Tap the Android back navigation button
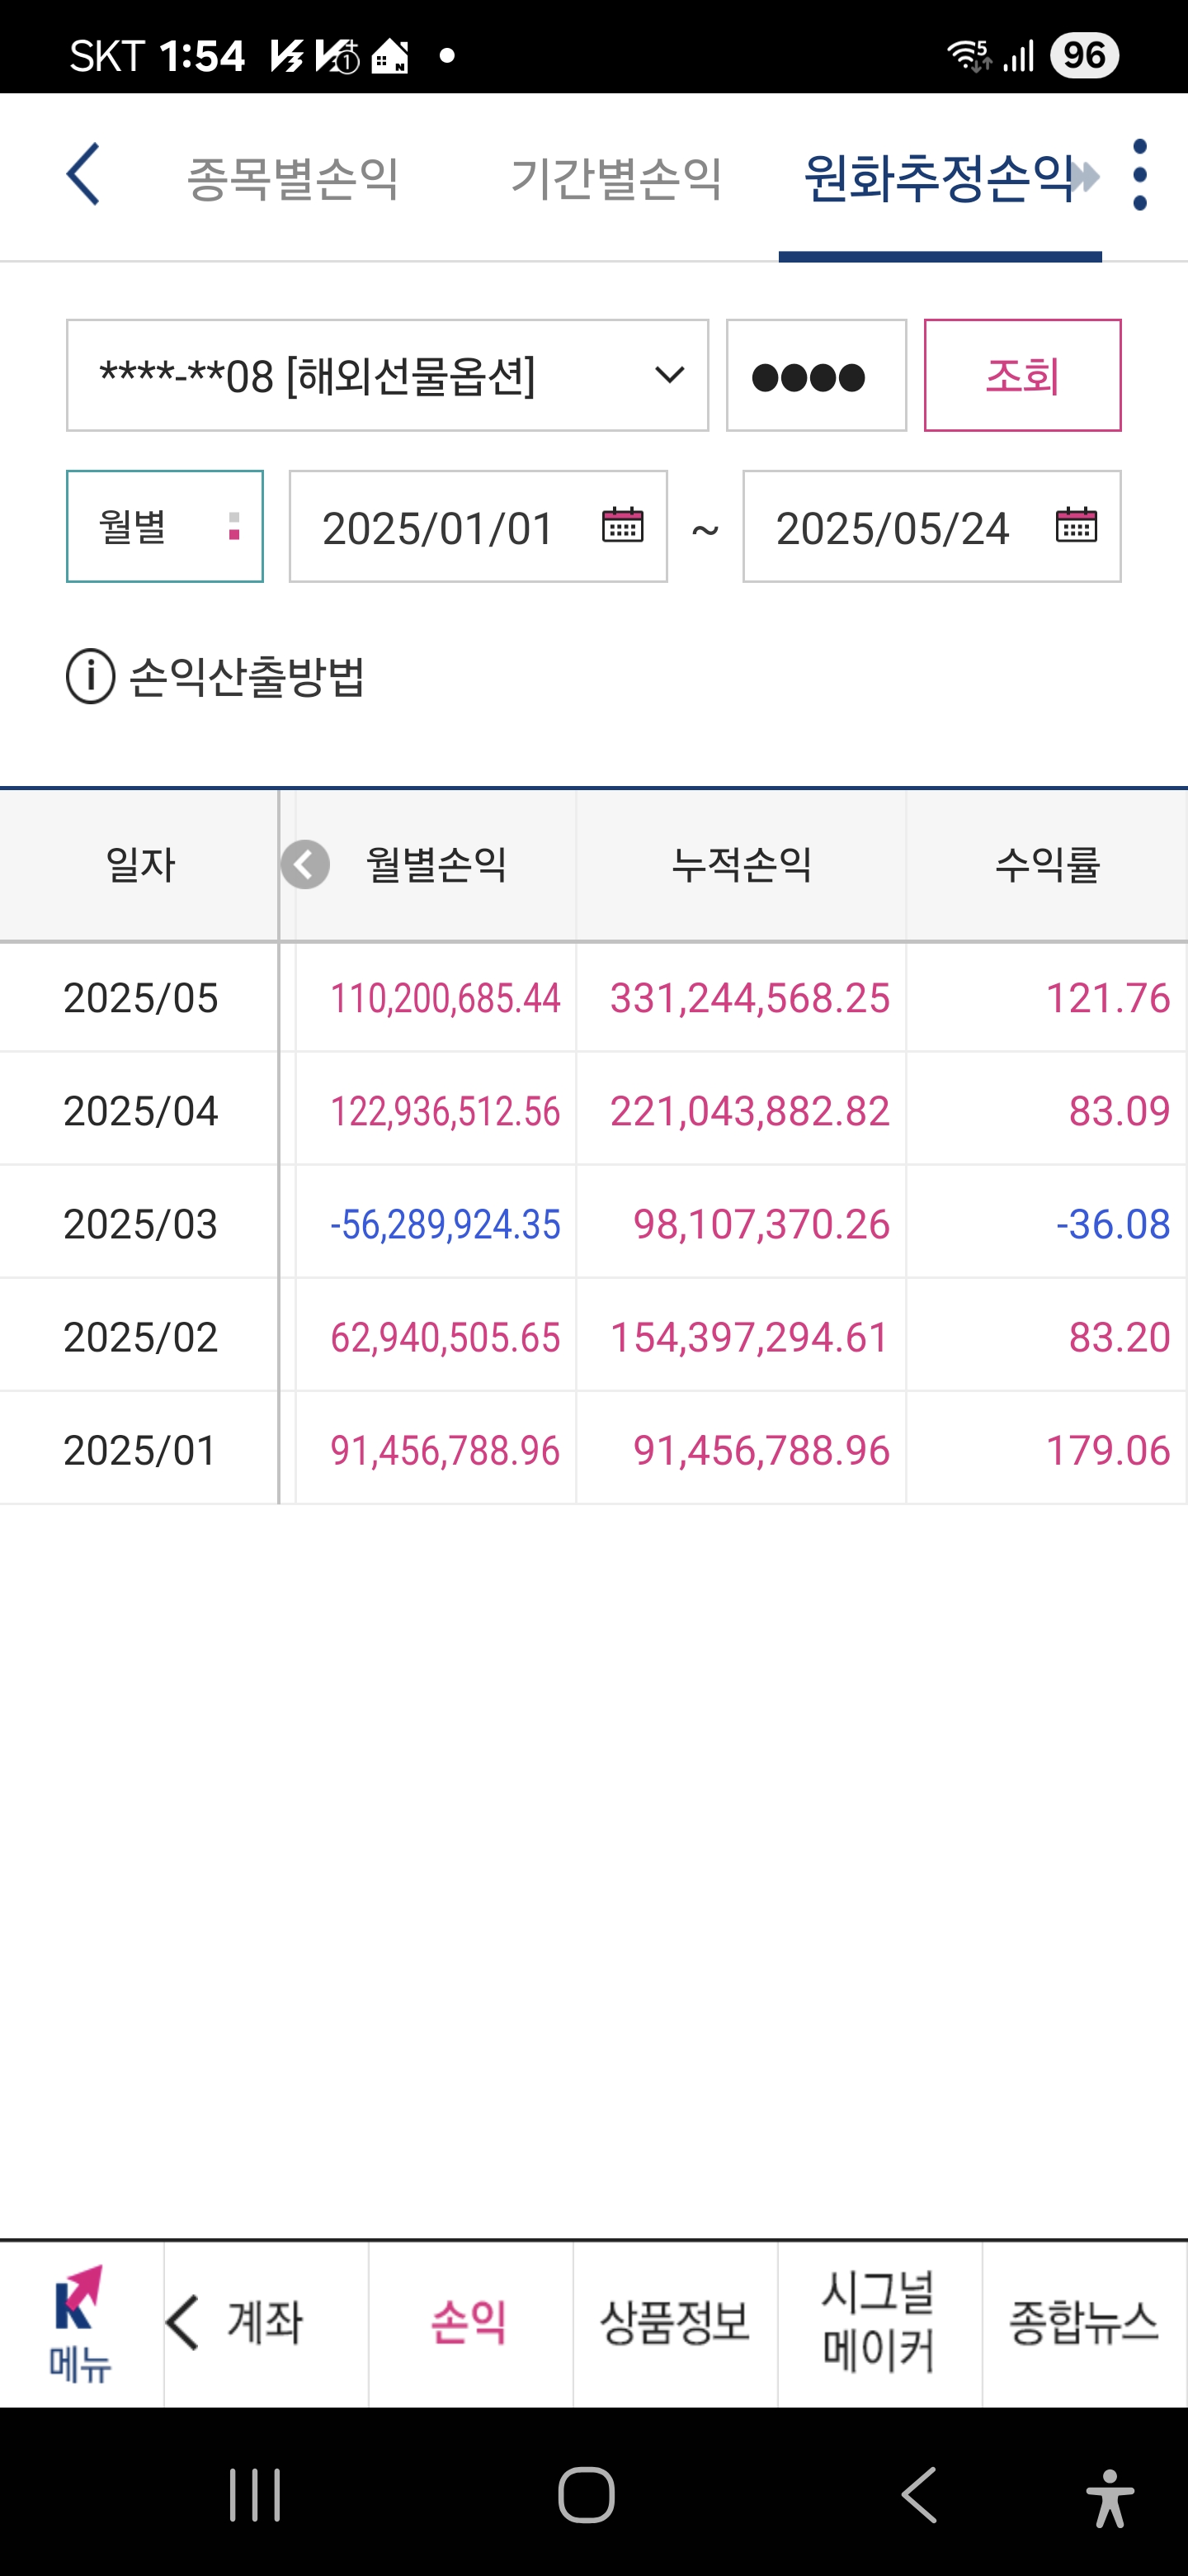Viewport: 1188px width, 2576px height. point(919,2495)
